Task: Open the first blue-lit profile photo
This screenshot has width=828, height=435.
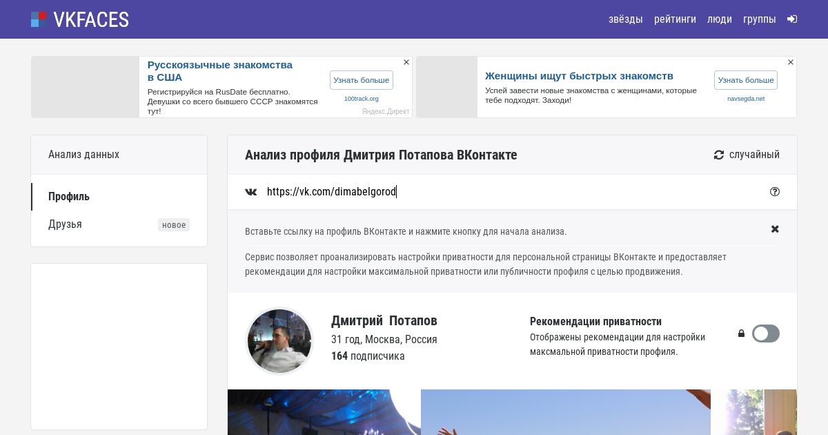Action: (324, 412)
